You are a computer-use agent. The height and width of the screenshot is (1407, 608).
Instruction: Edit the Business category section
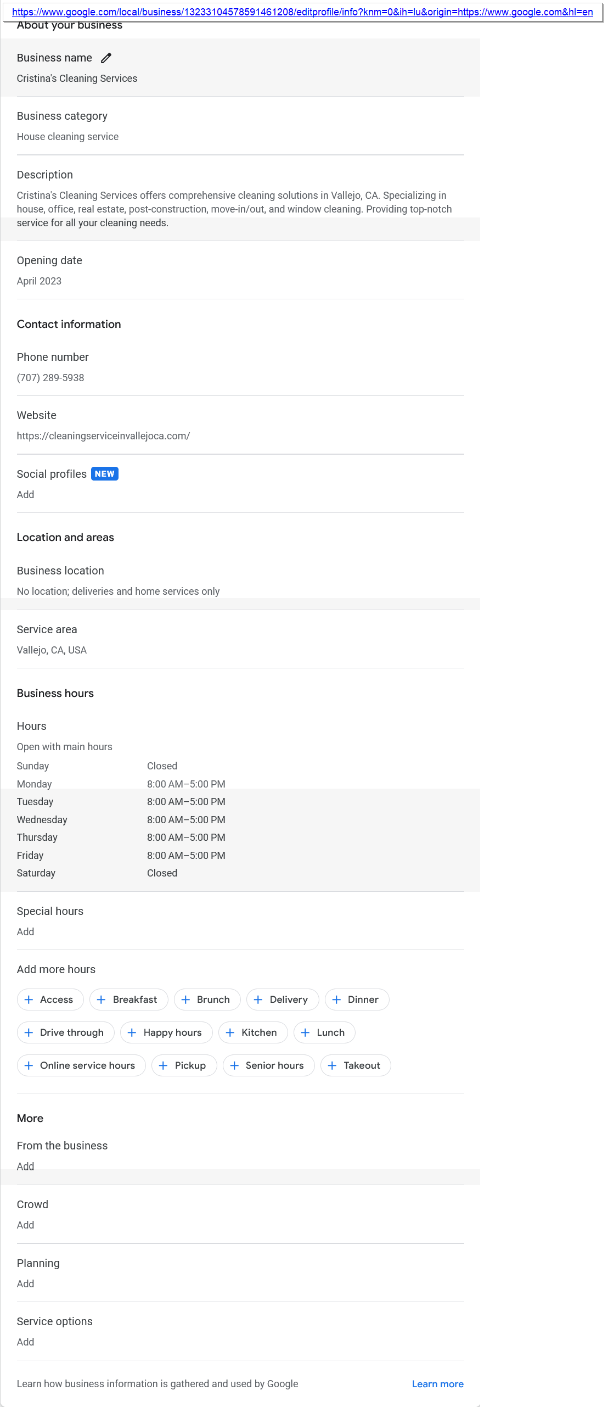pyautogui.click(x=240, y=126)
